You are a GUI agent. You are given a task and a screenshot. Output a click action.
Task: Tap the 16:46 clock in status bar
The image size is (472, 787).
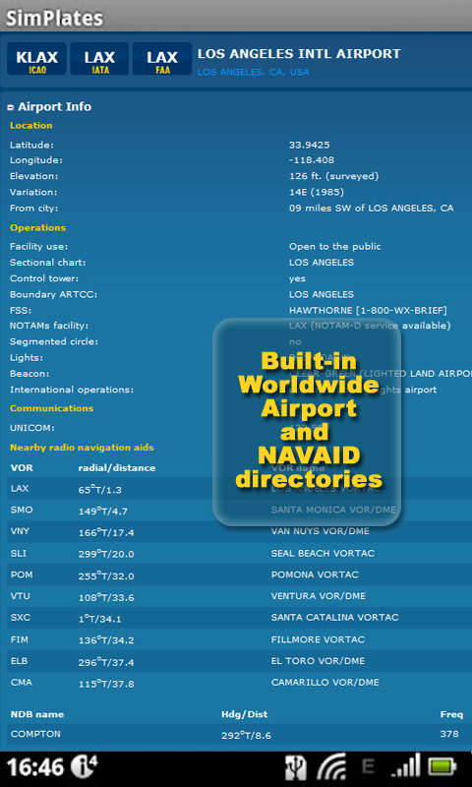coord(35,768)
